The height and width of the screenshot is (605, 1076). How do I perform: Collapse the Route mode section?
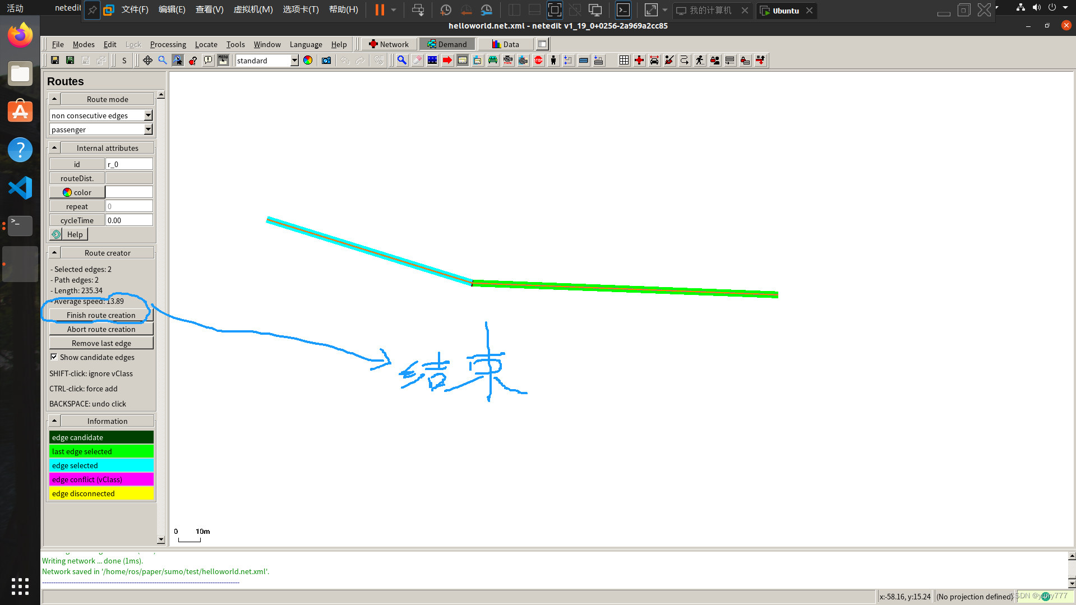(54, 99)
